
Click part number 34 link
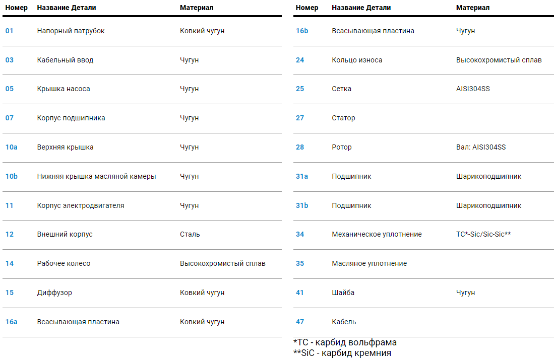pyautogui.click(x=300, y=234)
